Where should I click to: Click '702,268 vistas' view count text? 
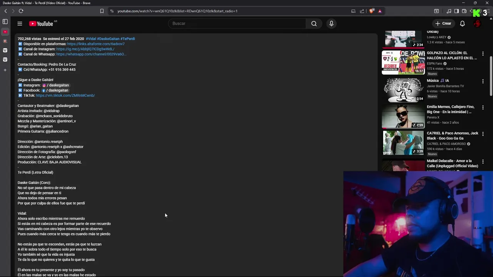pyautogui.click(x=29, y=39)
